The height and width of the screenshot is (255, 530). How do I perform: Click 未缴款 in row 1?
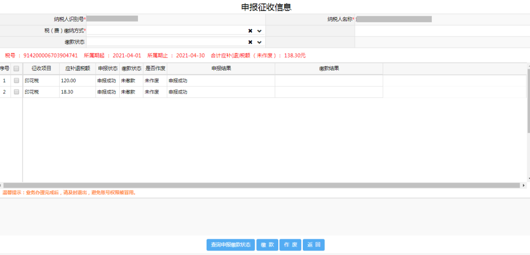click(x=128, y=81)
